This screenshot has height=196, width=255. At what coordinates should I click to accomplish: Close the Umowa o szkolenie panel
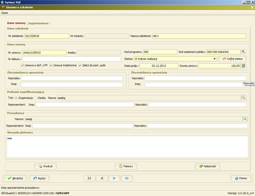tap(252, 7)
